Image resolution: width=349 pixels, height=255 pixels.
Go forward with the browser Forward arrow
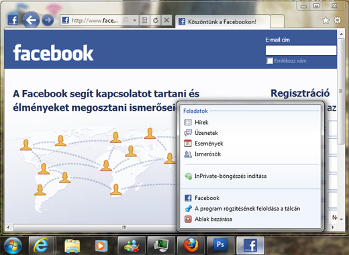(x=48, y=20)
